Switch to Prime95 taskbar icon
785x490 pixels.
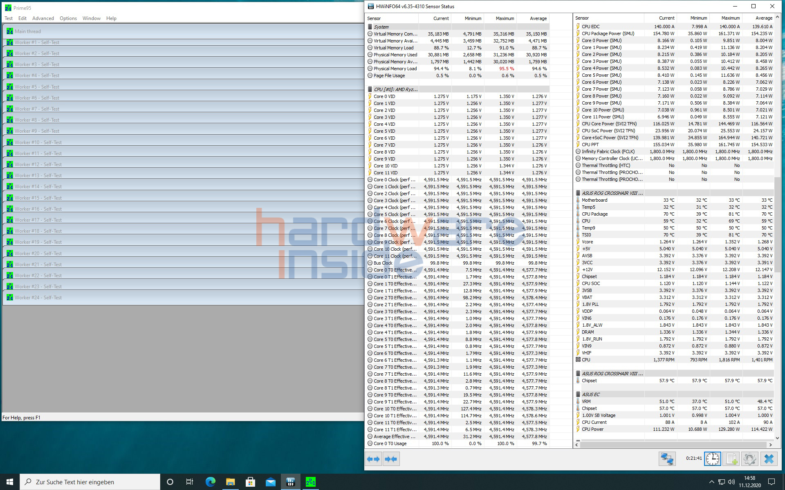coord(311,482)
